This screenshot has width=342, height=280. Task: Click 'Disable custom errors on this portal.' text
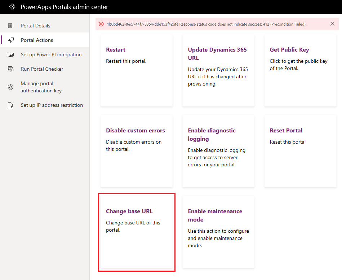click(x=134, y=145)
